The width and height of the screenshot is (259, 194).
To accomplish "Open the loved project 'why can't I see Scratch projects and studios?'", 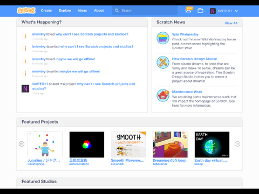I will (x=92, y=34).
